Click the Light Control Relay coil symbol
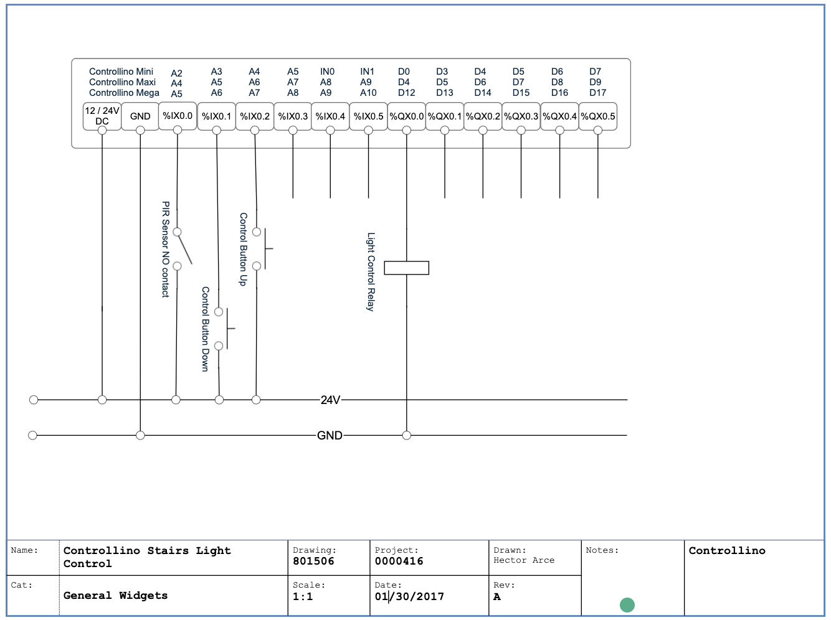 tap(407, 268)
